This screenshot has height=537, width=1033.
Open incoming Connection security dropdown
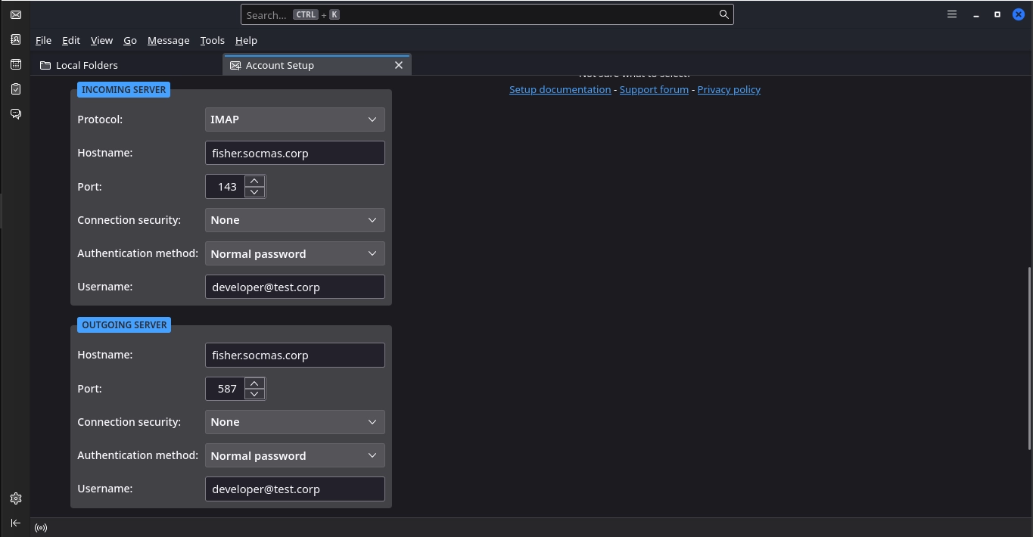(x=294, y=220)
